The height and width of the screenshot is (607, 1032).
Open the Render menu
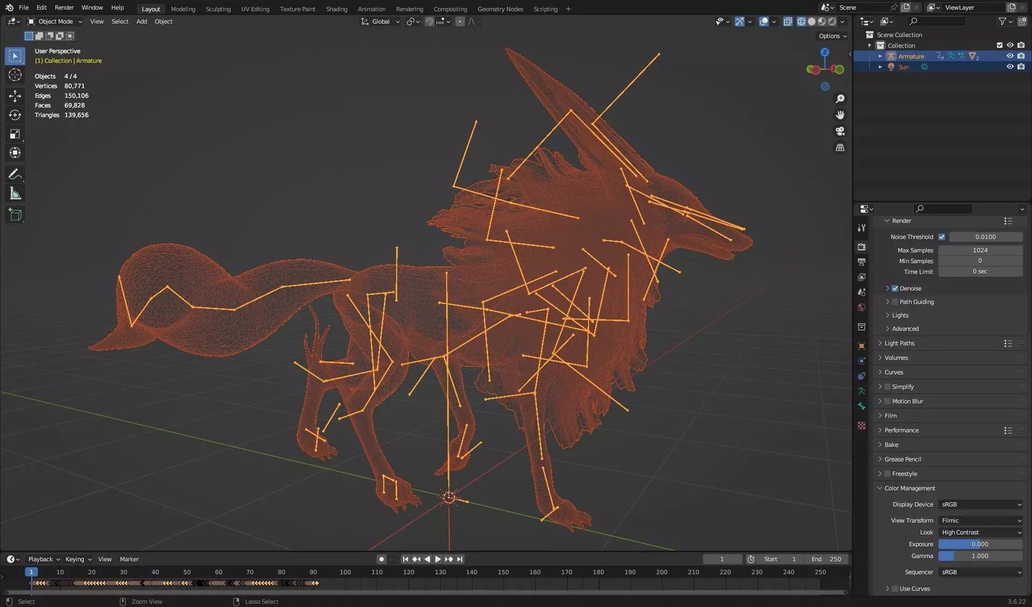[64, 8]
